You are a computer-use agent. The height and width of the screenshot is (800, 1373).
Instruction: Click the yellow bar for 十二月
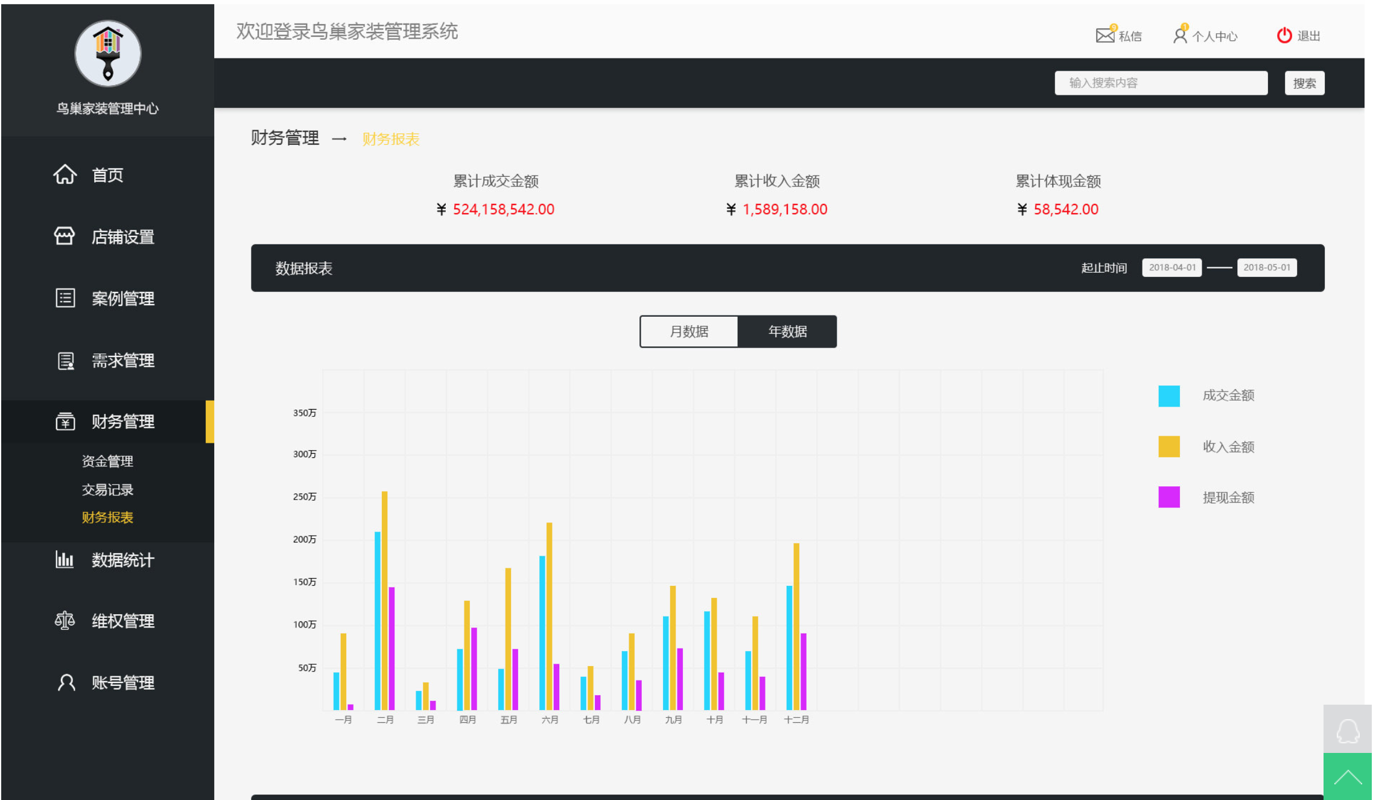tap(796, 626)
